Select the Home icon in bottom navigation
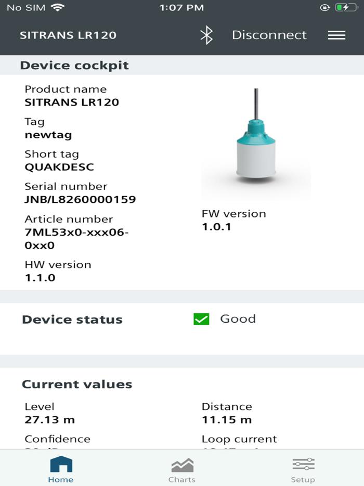 (61, 464)
